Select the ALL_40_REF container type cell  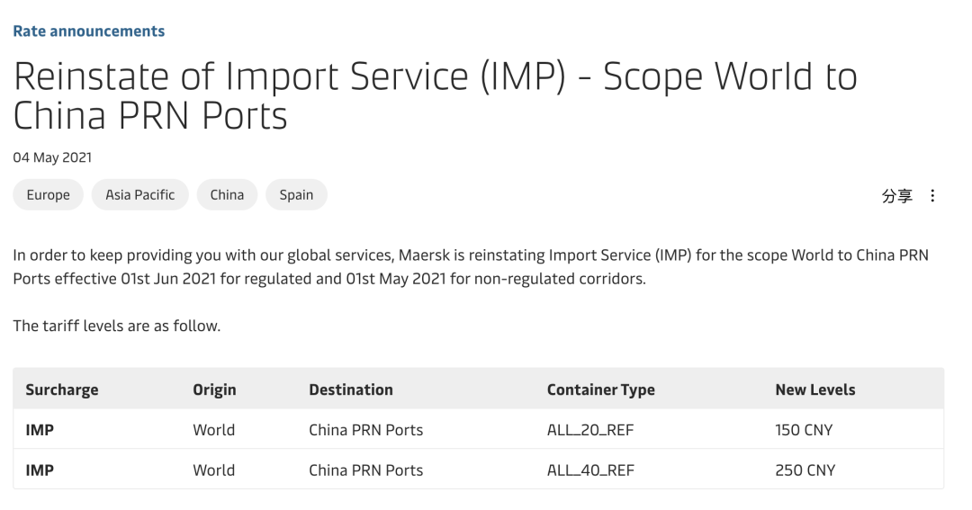(589, 470)
